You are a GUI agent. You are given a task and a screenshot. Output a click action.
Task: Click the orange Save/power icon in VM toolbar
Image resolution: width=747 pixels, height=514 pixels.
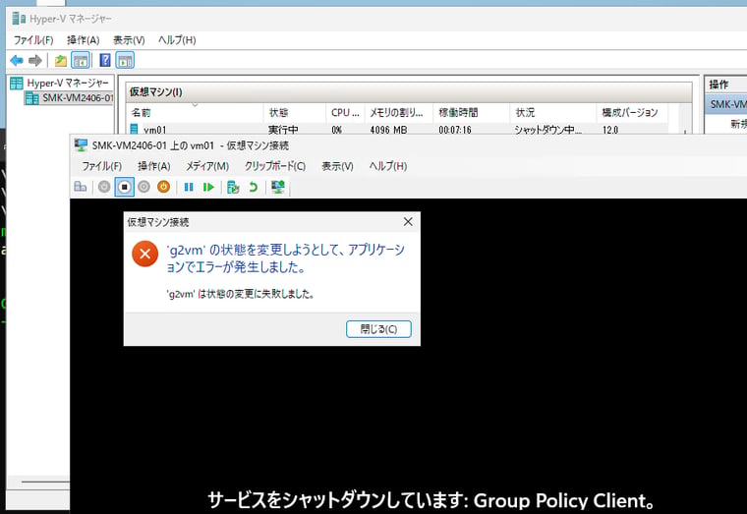163,187
